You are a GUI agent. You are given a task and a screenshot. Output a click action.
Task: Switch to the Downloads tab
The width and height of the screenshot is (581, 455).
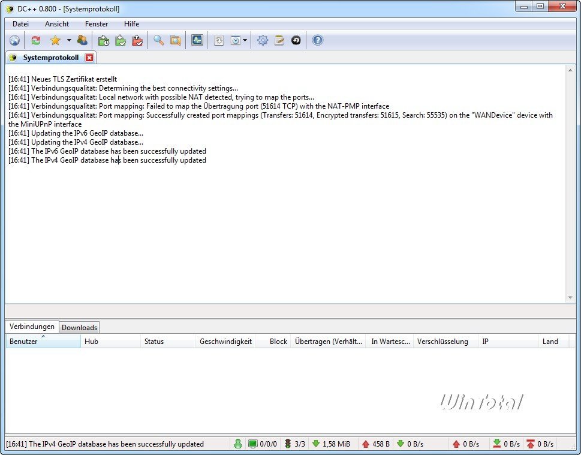[x=79, y=327]
